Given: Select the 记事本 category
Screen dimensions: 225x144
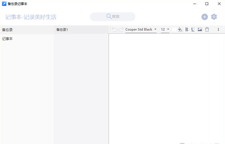Looking at the screenshot, I should point(27,39).
